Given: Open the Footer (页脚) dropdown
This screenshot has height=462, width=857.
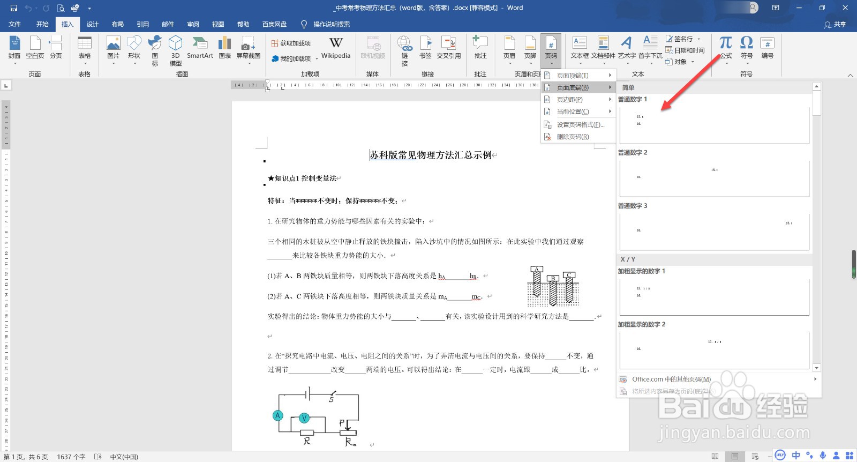Looking at the screenshot, I should (530, 49).
